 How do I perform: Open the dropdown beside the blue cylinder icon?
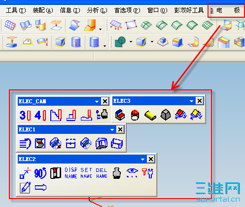click(x=105, y=46)
